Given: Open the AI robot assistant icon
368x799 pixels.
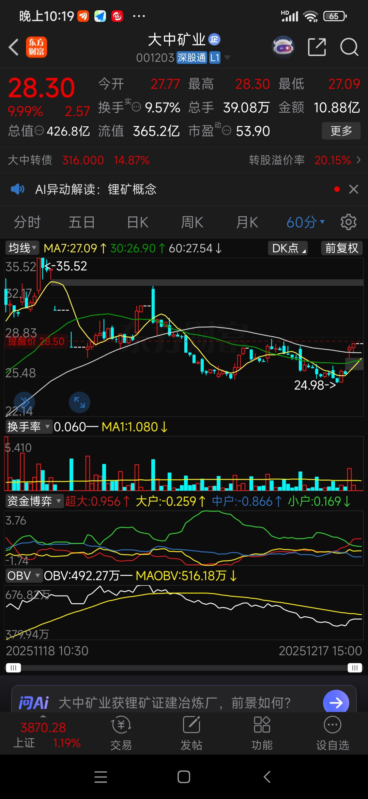Looking at the screenshot, I should coord(283,47).
